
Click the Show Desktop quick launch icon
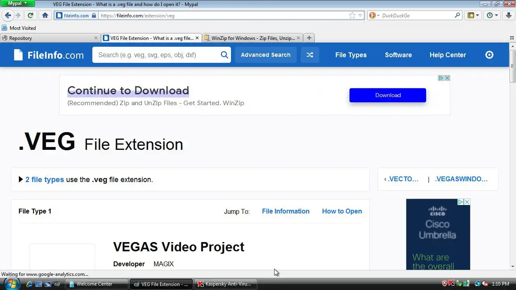[39, 284]
